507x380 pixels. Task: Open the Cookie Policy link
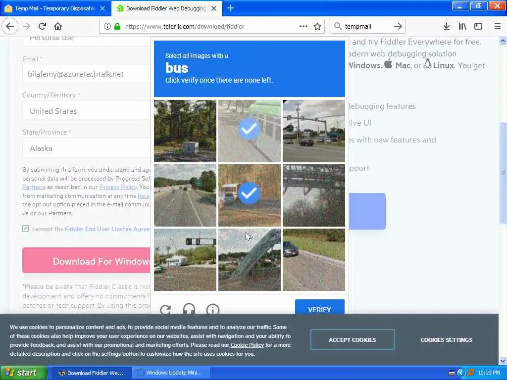coord(247,345)
